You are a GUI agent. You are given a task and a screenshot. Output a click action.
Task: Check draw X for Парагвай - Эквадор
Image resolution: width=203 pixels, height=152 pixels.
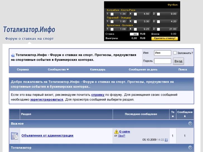coord(135,21)
